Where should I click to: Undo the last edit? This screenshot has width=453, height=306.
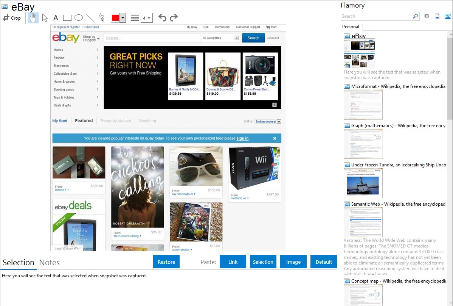click(x=162, y=18)
